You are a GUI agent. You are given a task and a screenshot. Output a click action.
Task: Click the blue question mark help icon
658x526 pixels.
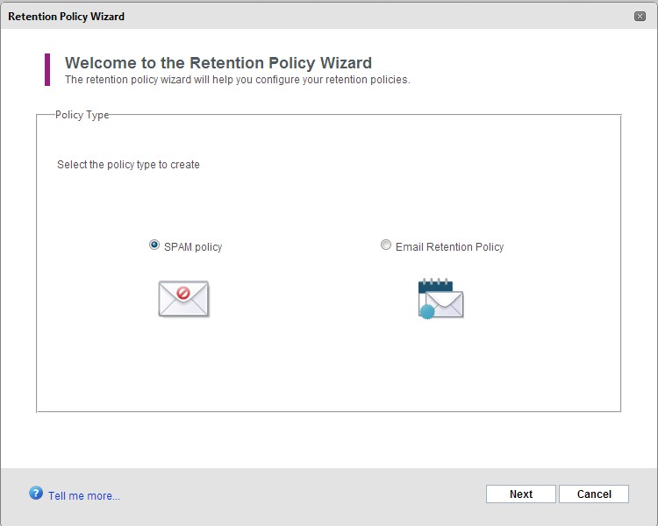coord(36,493)
